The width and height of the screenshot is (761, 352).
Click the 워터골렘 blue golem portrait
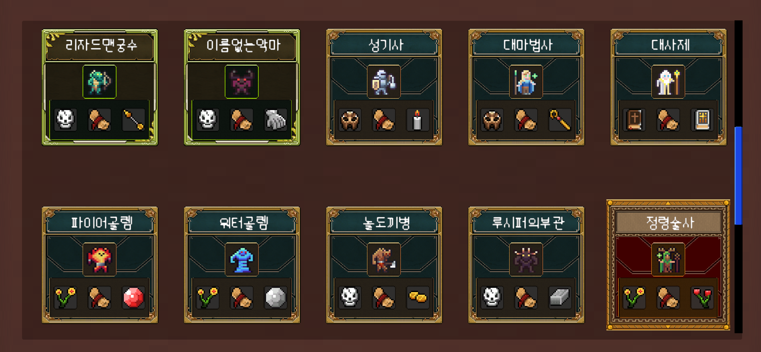click(x=242, y=259)
